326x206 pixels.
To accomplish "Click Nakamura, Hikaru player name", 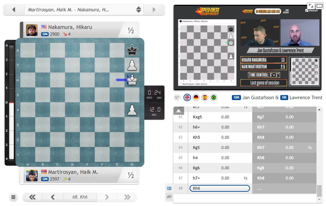I will [x=70, y=27].
